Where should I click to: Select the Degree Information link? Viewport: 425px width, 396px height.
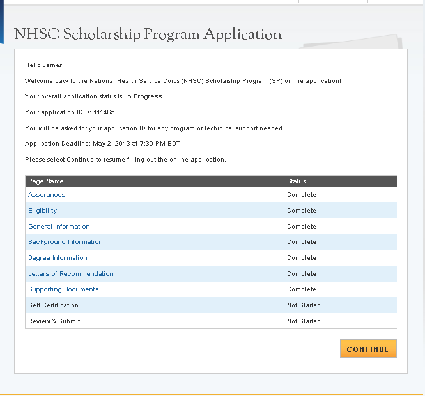pyautogui.click(x=58, y=258)
